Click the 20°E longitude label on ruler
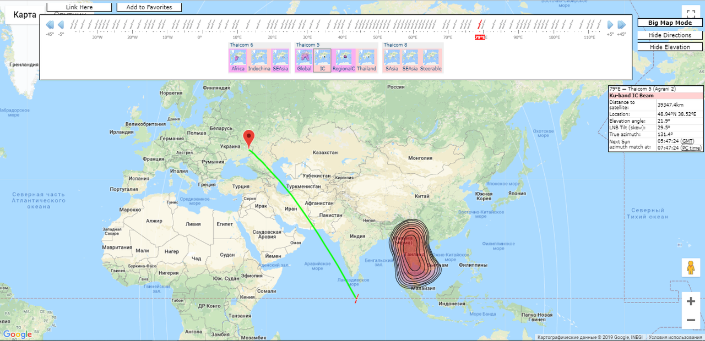Screen dimensions: 705x341 272,37
